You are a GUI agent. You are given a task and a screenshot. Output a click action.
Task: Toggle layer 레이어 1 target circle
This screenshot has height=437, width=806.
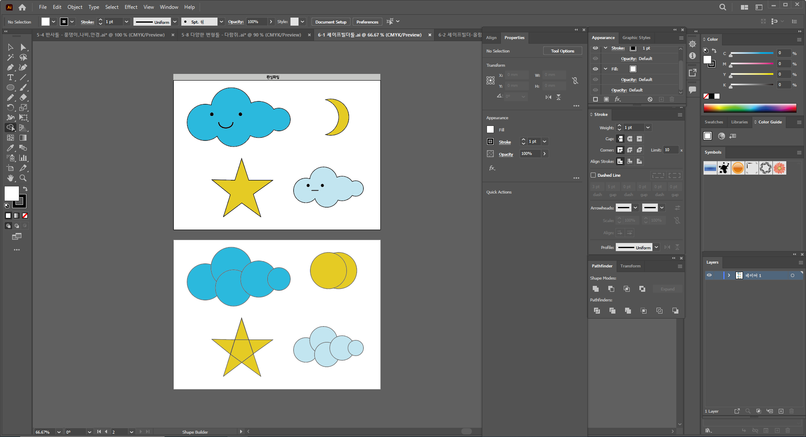(x=793, y=276)
